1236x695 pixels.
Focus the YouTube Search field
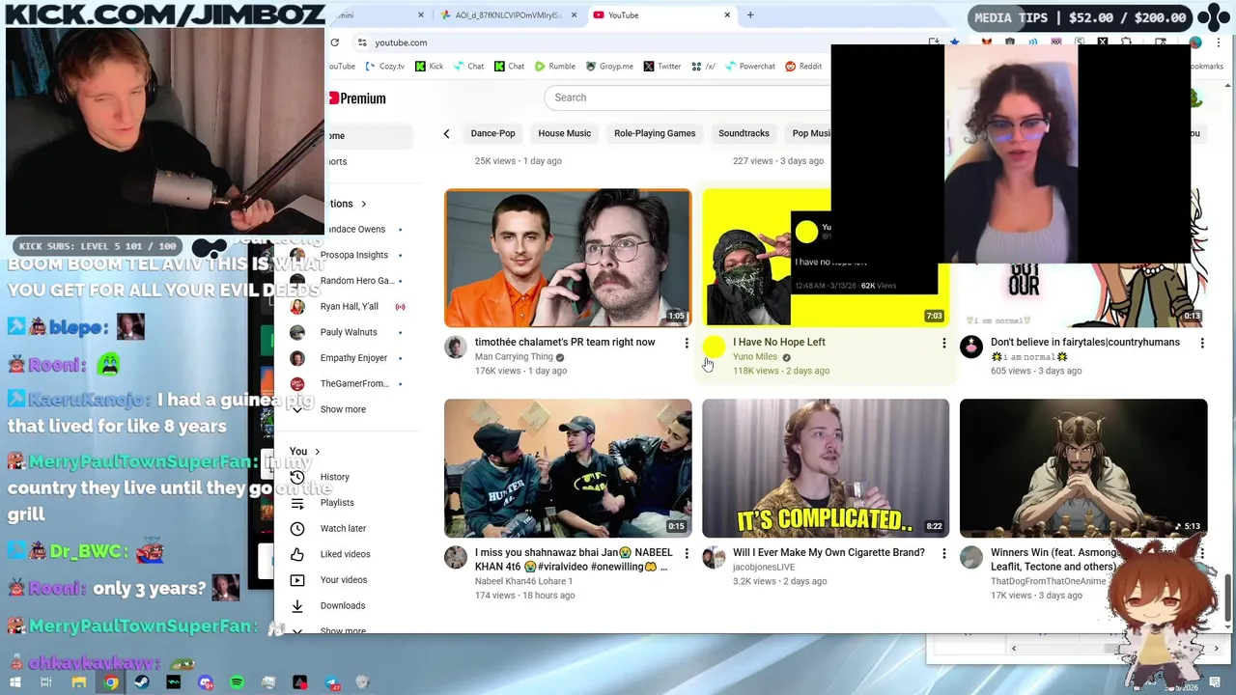(x=689, y=97)
